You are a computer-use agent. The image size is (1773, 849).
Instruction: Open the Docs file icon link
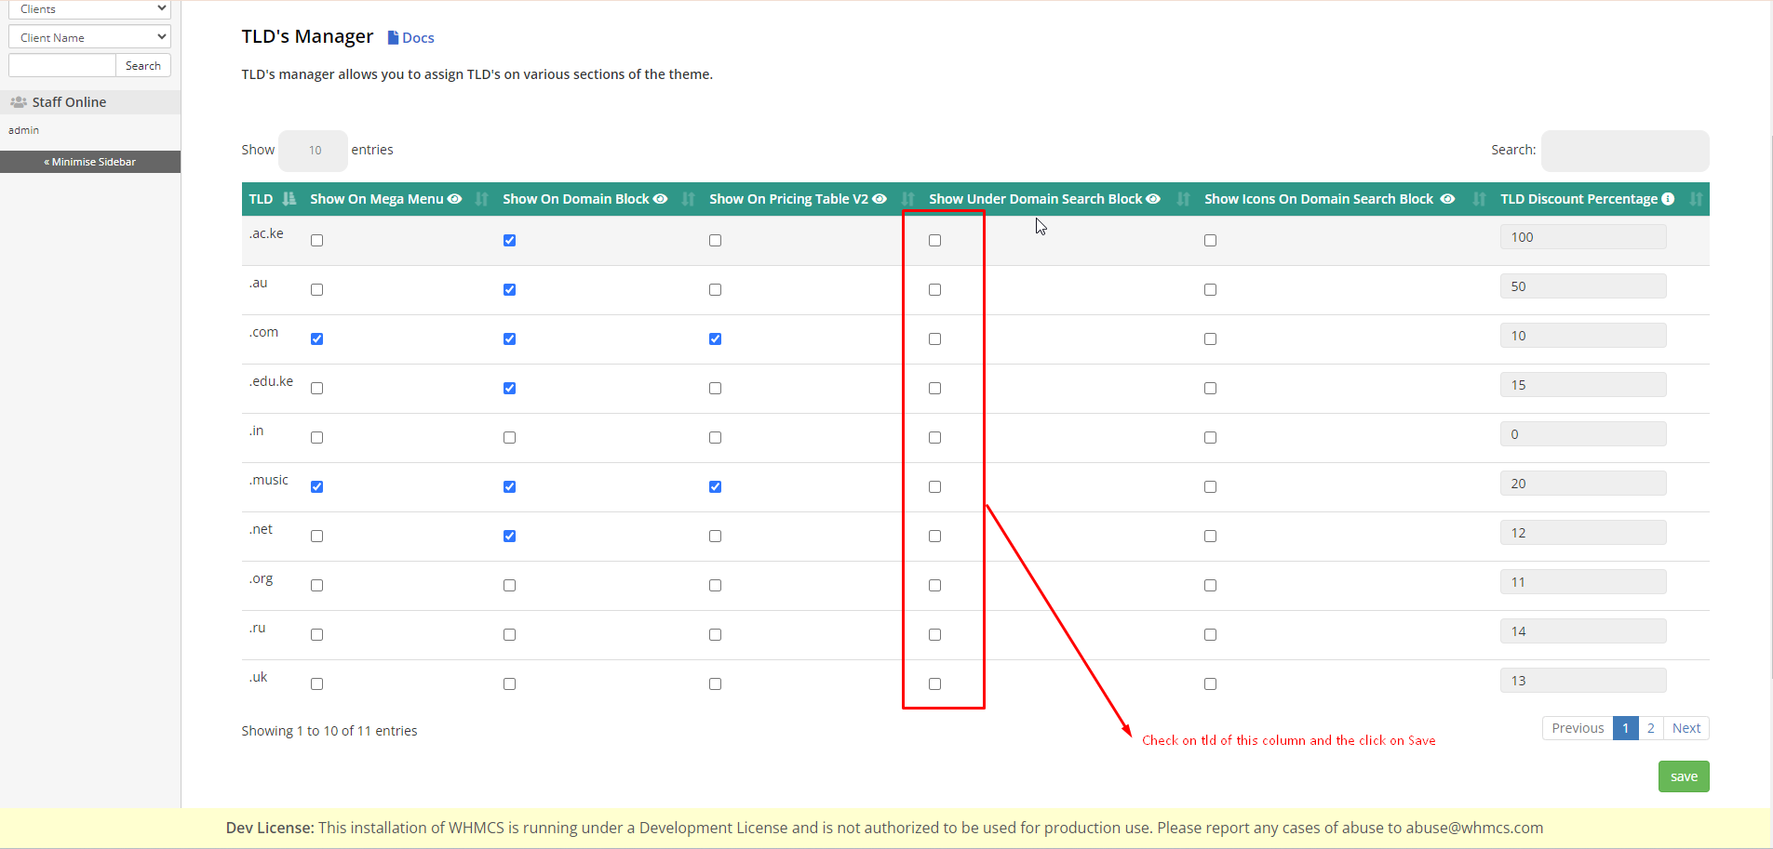click(x=394, y=38)
